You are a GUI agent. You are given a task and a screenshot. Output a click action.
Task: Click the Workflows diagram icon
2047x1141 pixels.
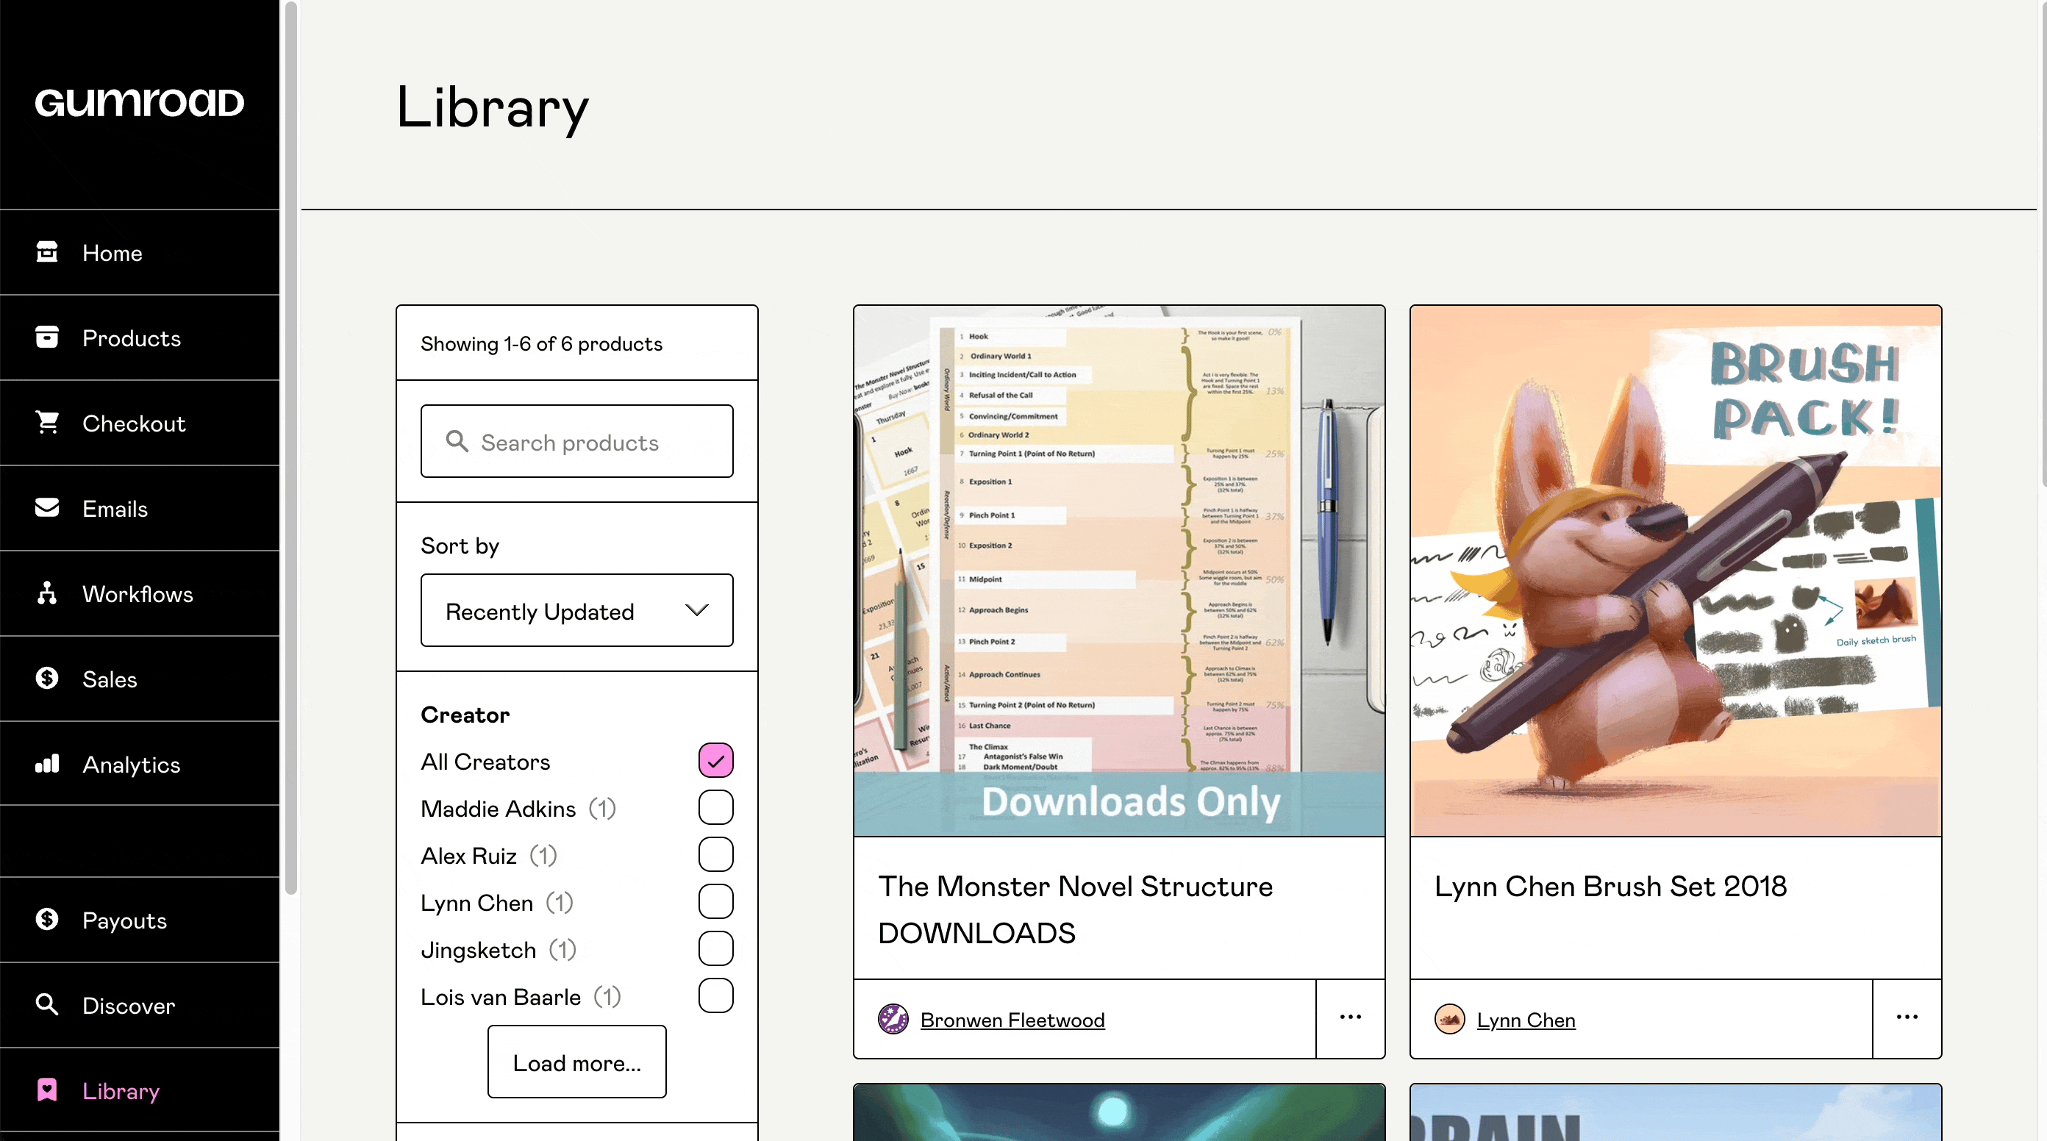pos(47,593)
